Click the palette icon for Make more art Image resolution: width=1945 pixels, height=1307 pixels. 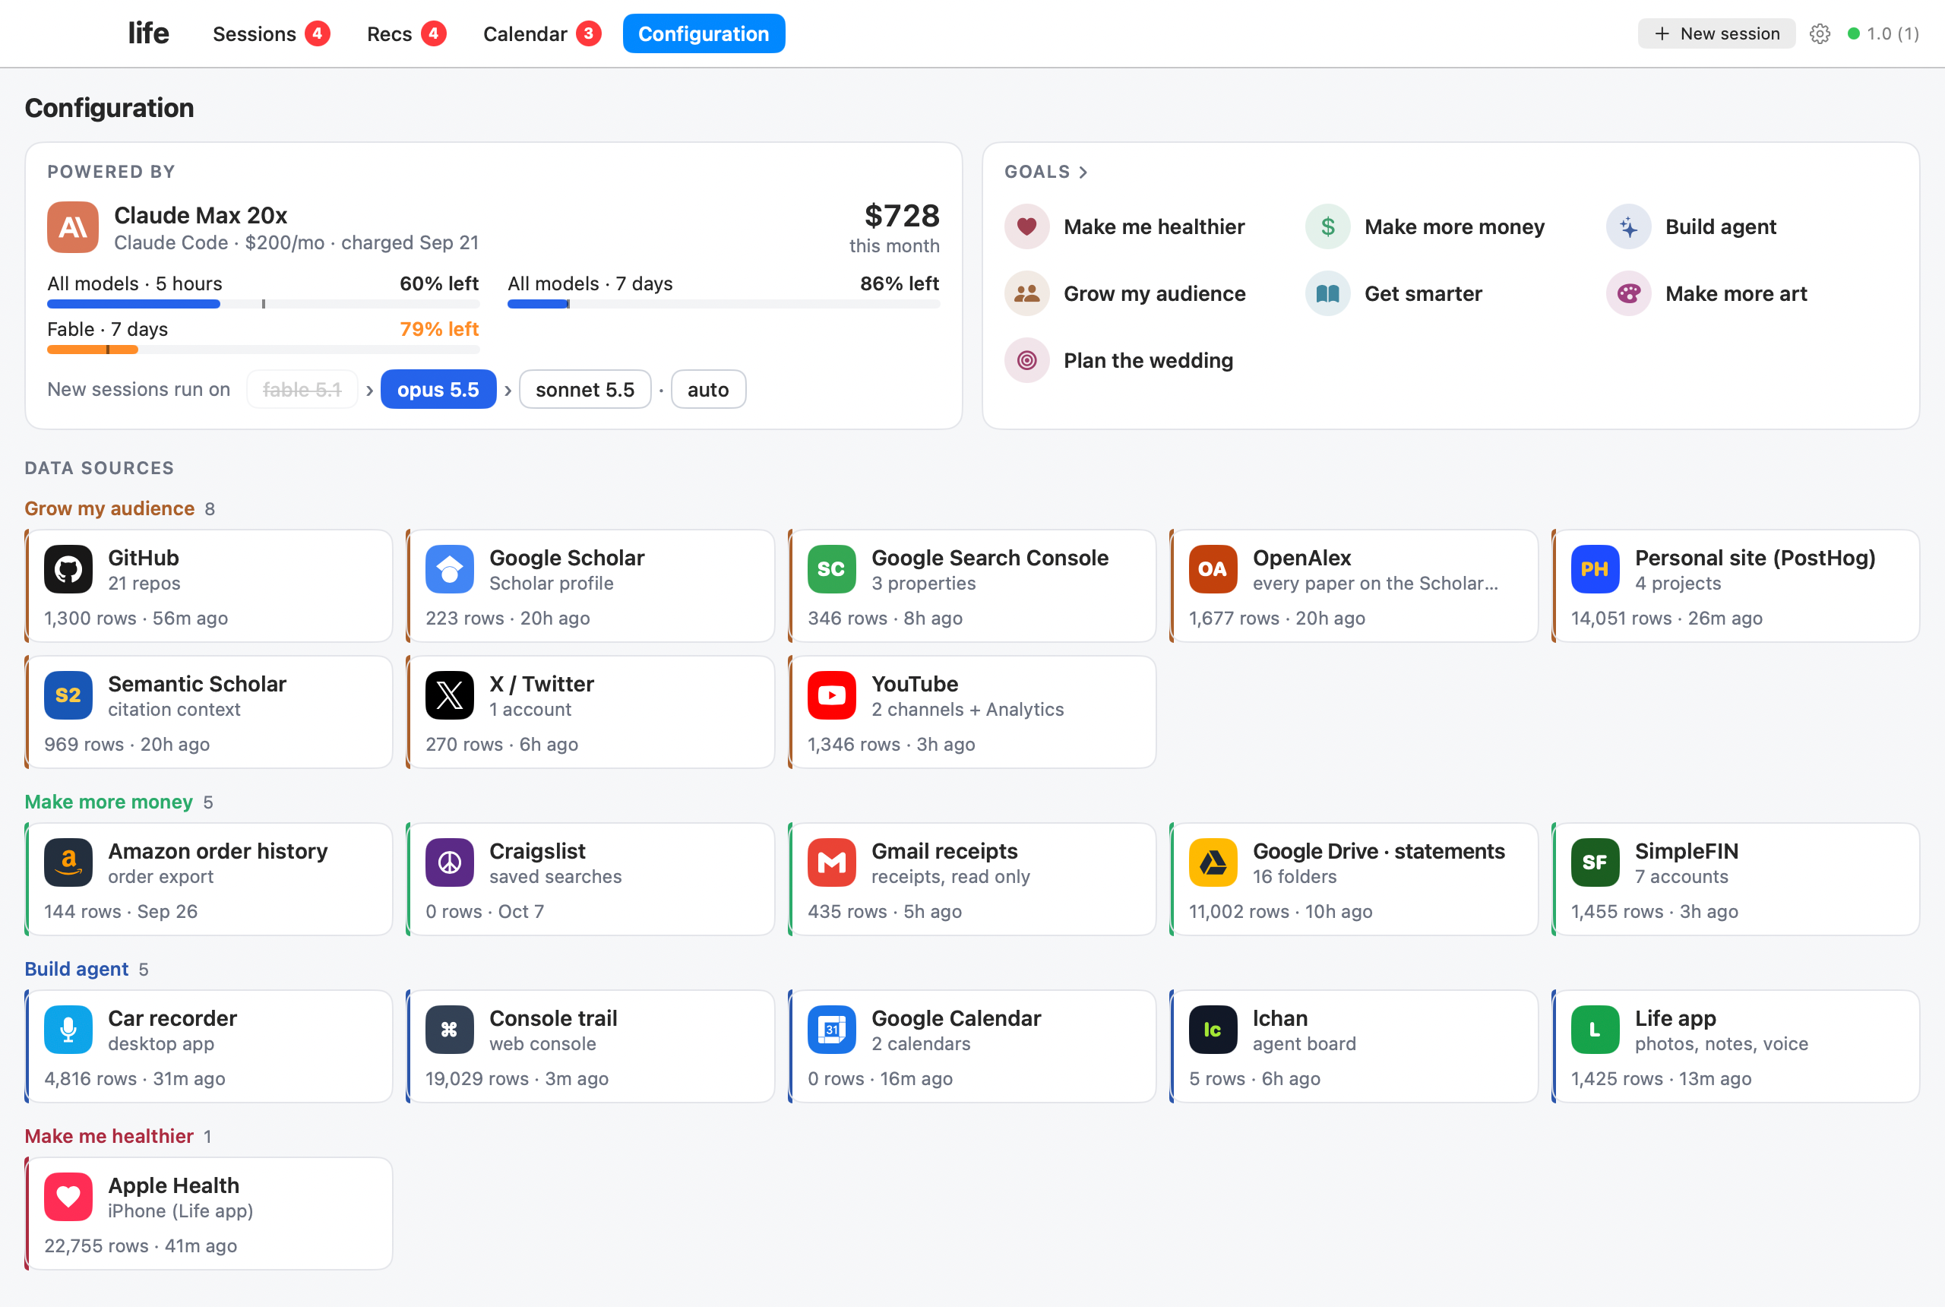pos(1628,293)
